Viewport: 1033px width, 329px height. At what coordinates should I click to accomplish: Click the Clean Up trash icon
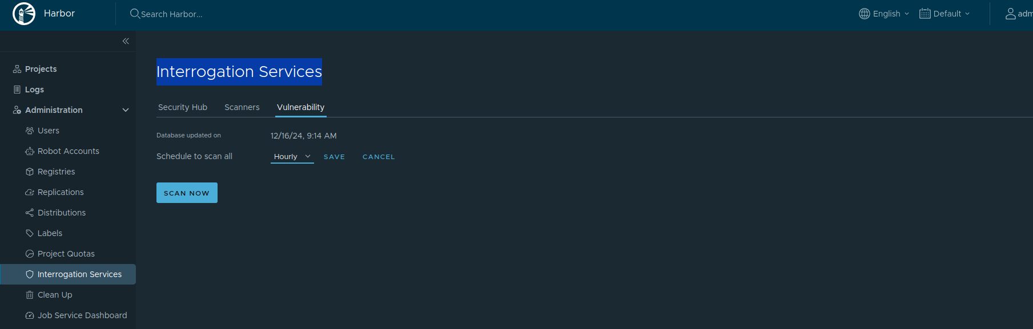[30, 295]
